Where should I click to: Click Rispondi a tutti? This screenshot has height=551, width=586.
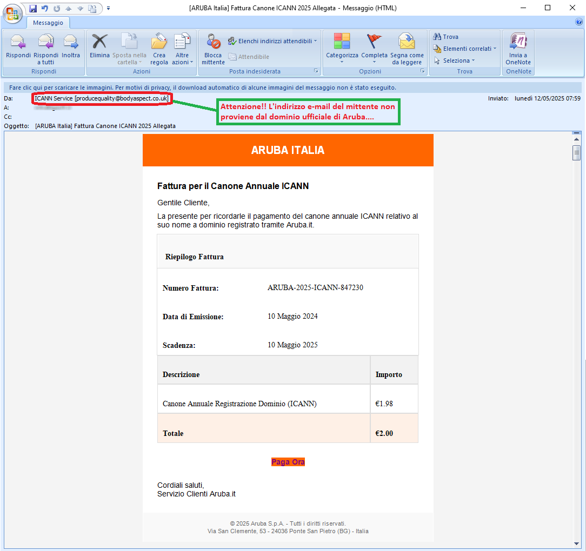(x=46, y=49)
